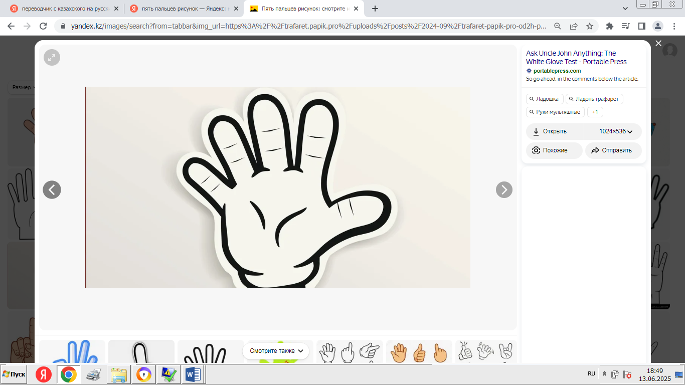Screen dimensions: 685x385
Task: Search by the 'Ладонь трафарет' tag
Action: (594, 99)
